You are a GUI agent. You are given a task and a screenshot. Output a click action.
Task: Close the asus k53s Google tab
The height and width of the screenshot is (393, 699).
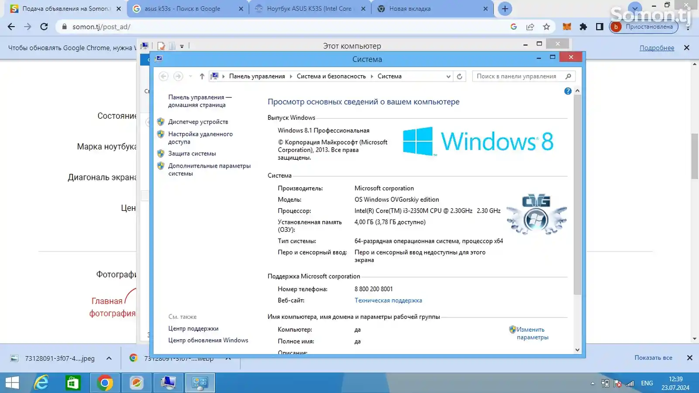(241, 9)
